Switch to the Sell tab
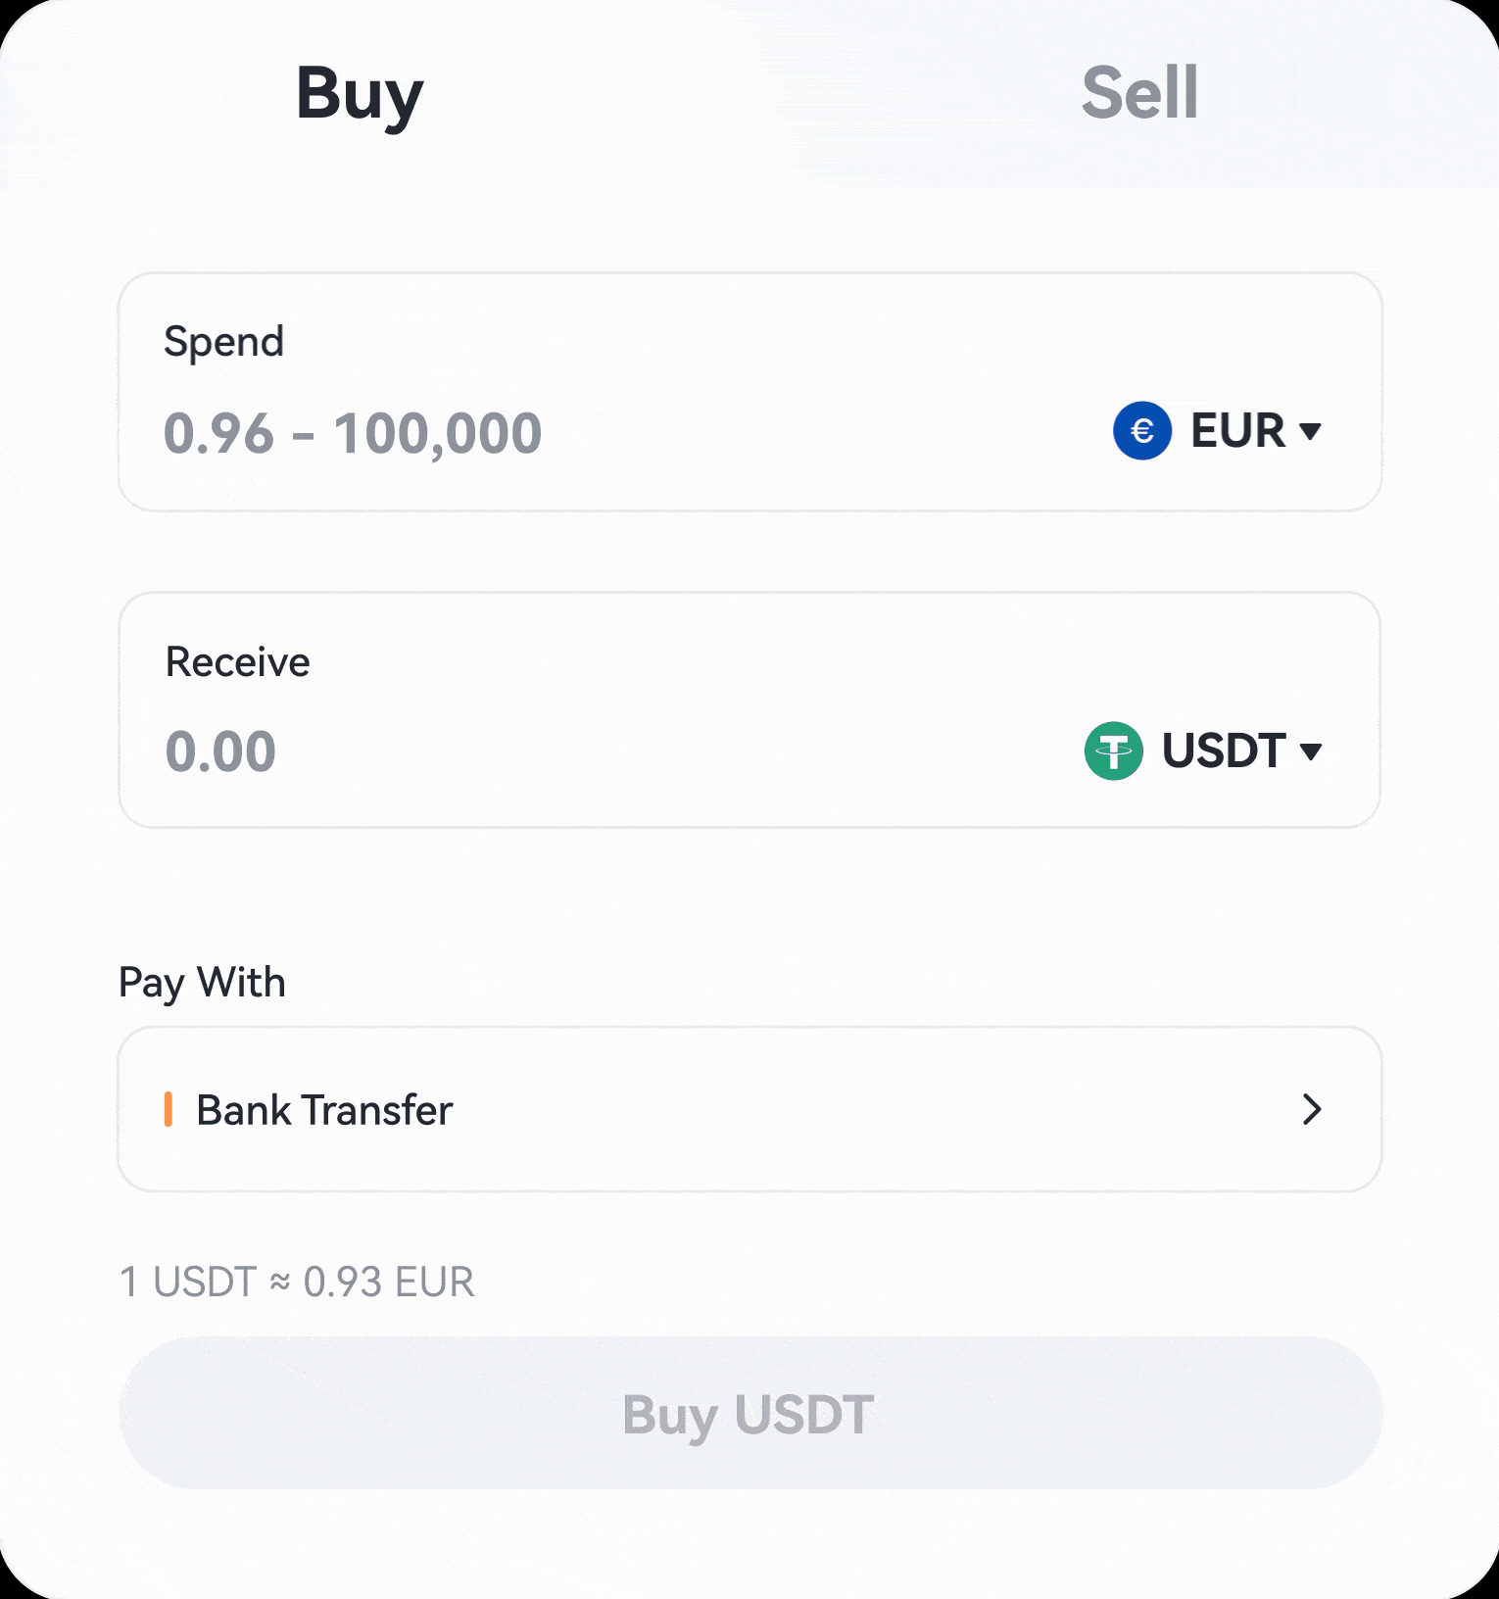The height and width of the screenshot is (1599, 1499). [x=1139, y=94]
